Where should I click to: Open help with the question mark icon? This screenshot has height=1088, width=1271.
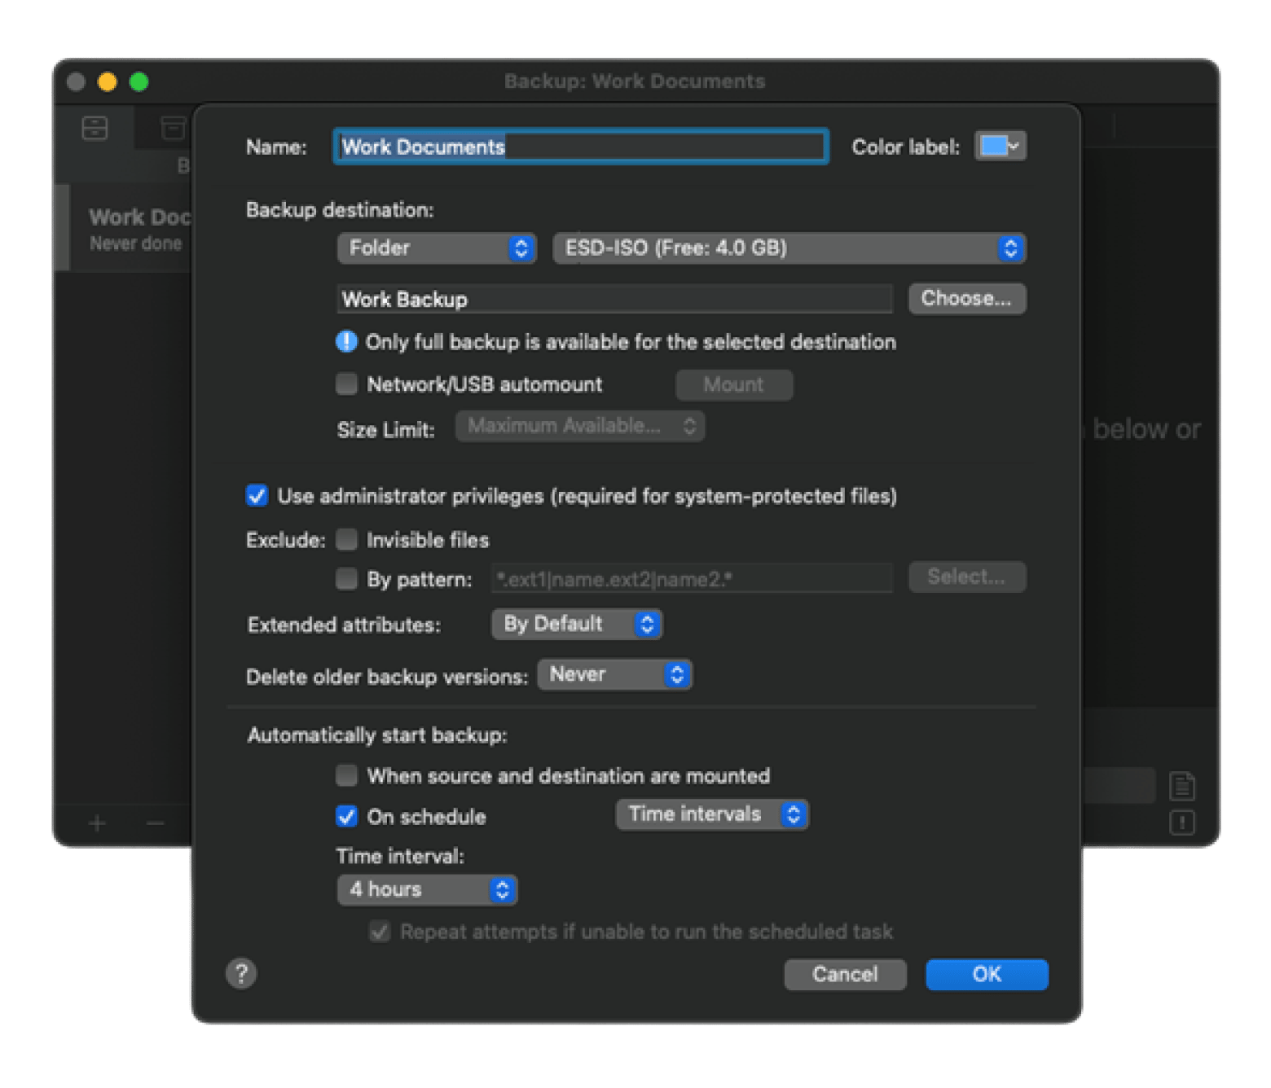(x=240, y=974)
